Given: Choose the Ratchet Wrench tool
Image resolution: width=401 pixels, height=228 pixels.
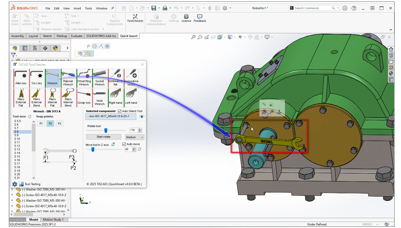Looking at the screenshot, I should [x=68, y=78].
